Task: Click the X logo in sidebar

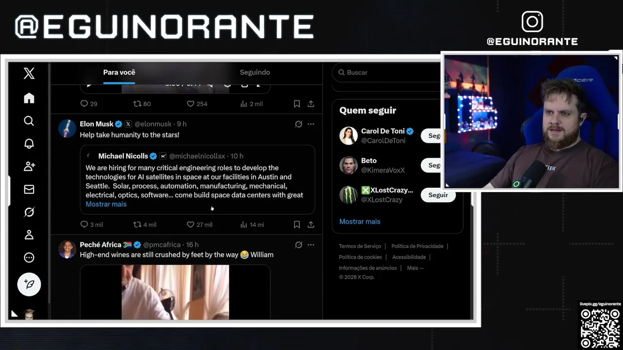Action: click(x=29, y=73)
